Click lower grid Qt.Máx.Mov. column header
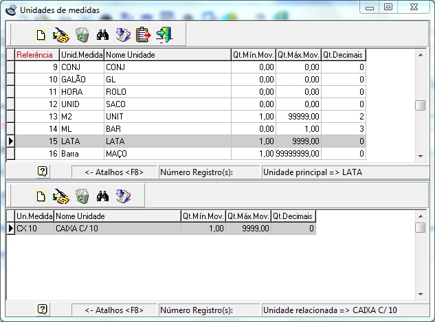 248,216
